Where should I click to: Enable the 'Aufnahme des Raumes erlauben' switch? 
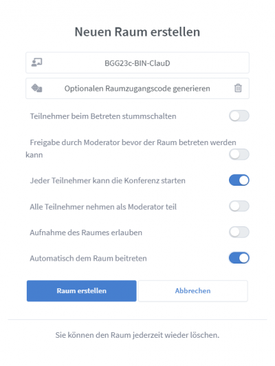coord(239,233)
